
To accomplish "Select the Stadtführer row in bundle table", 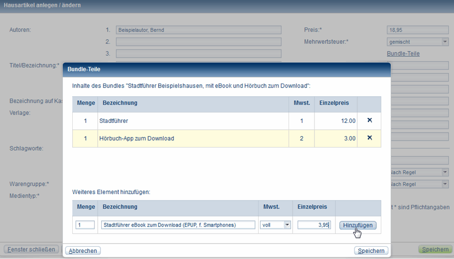I will [193, 121].
